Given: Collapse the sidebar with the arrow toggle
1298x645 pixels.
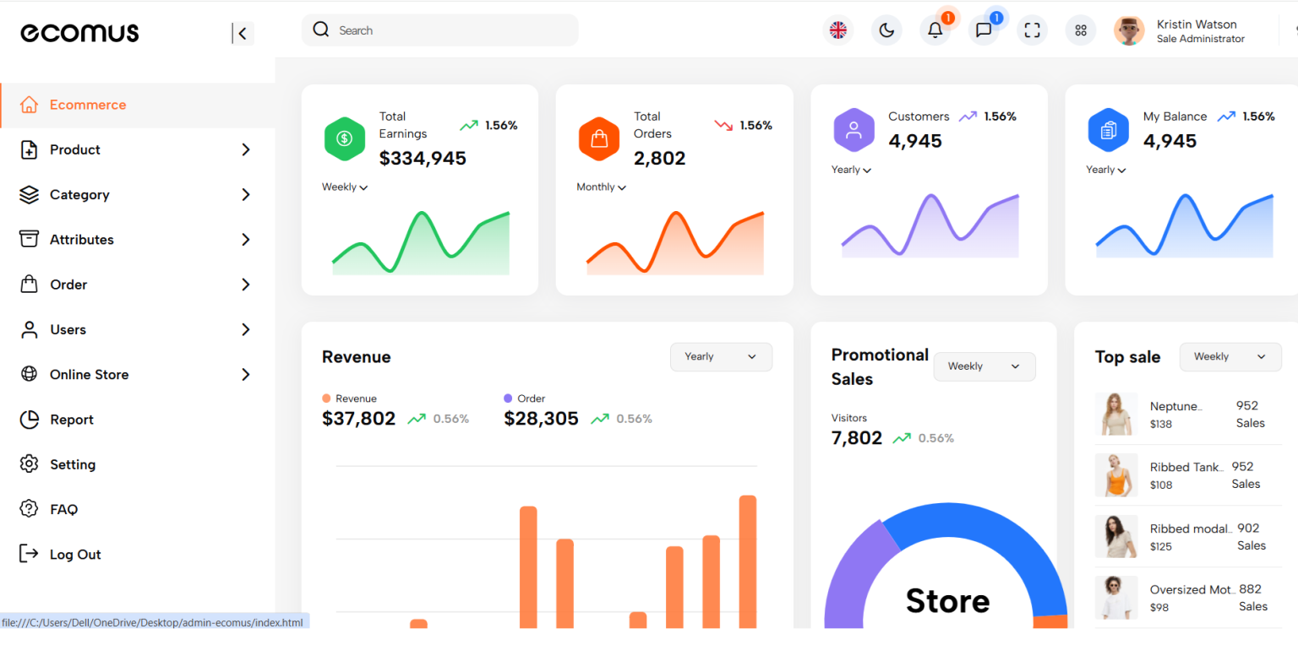Looking at the screenshot, I should [242, 33].
